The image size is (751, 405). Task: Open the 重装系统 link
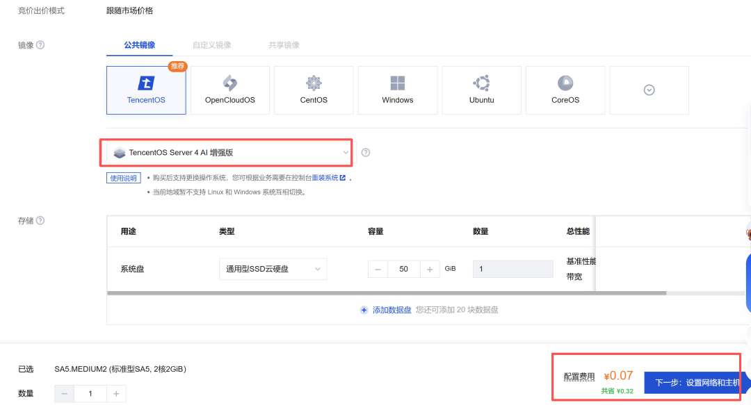pos(328,178)
